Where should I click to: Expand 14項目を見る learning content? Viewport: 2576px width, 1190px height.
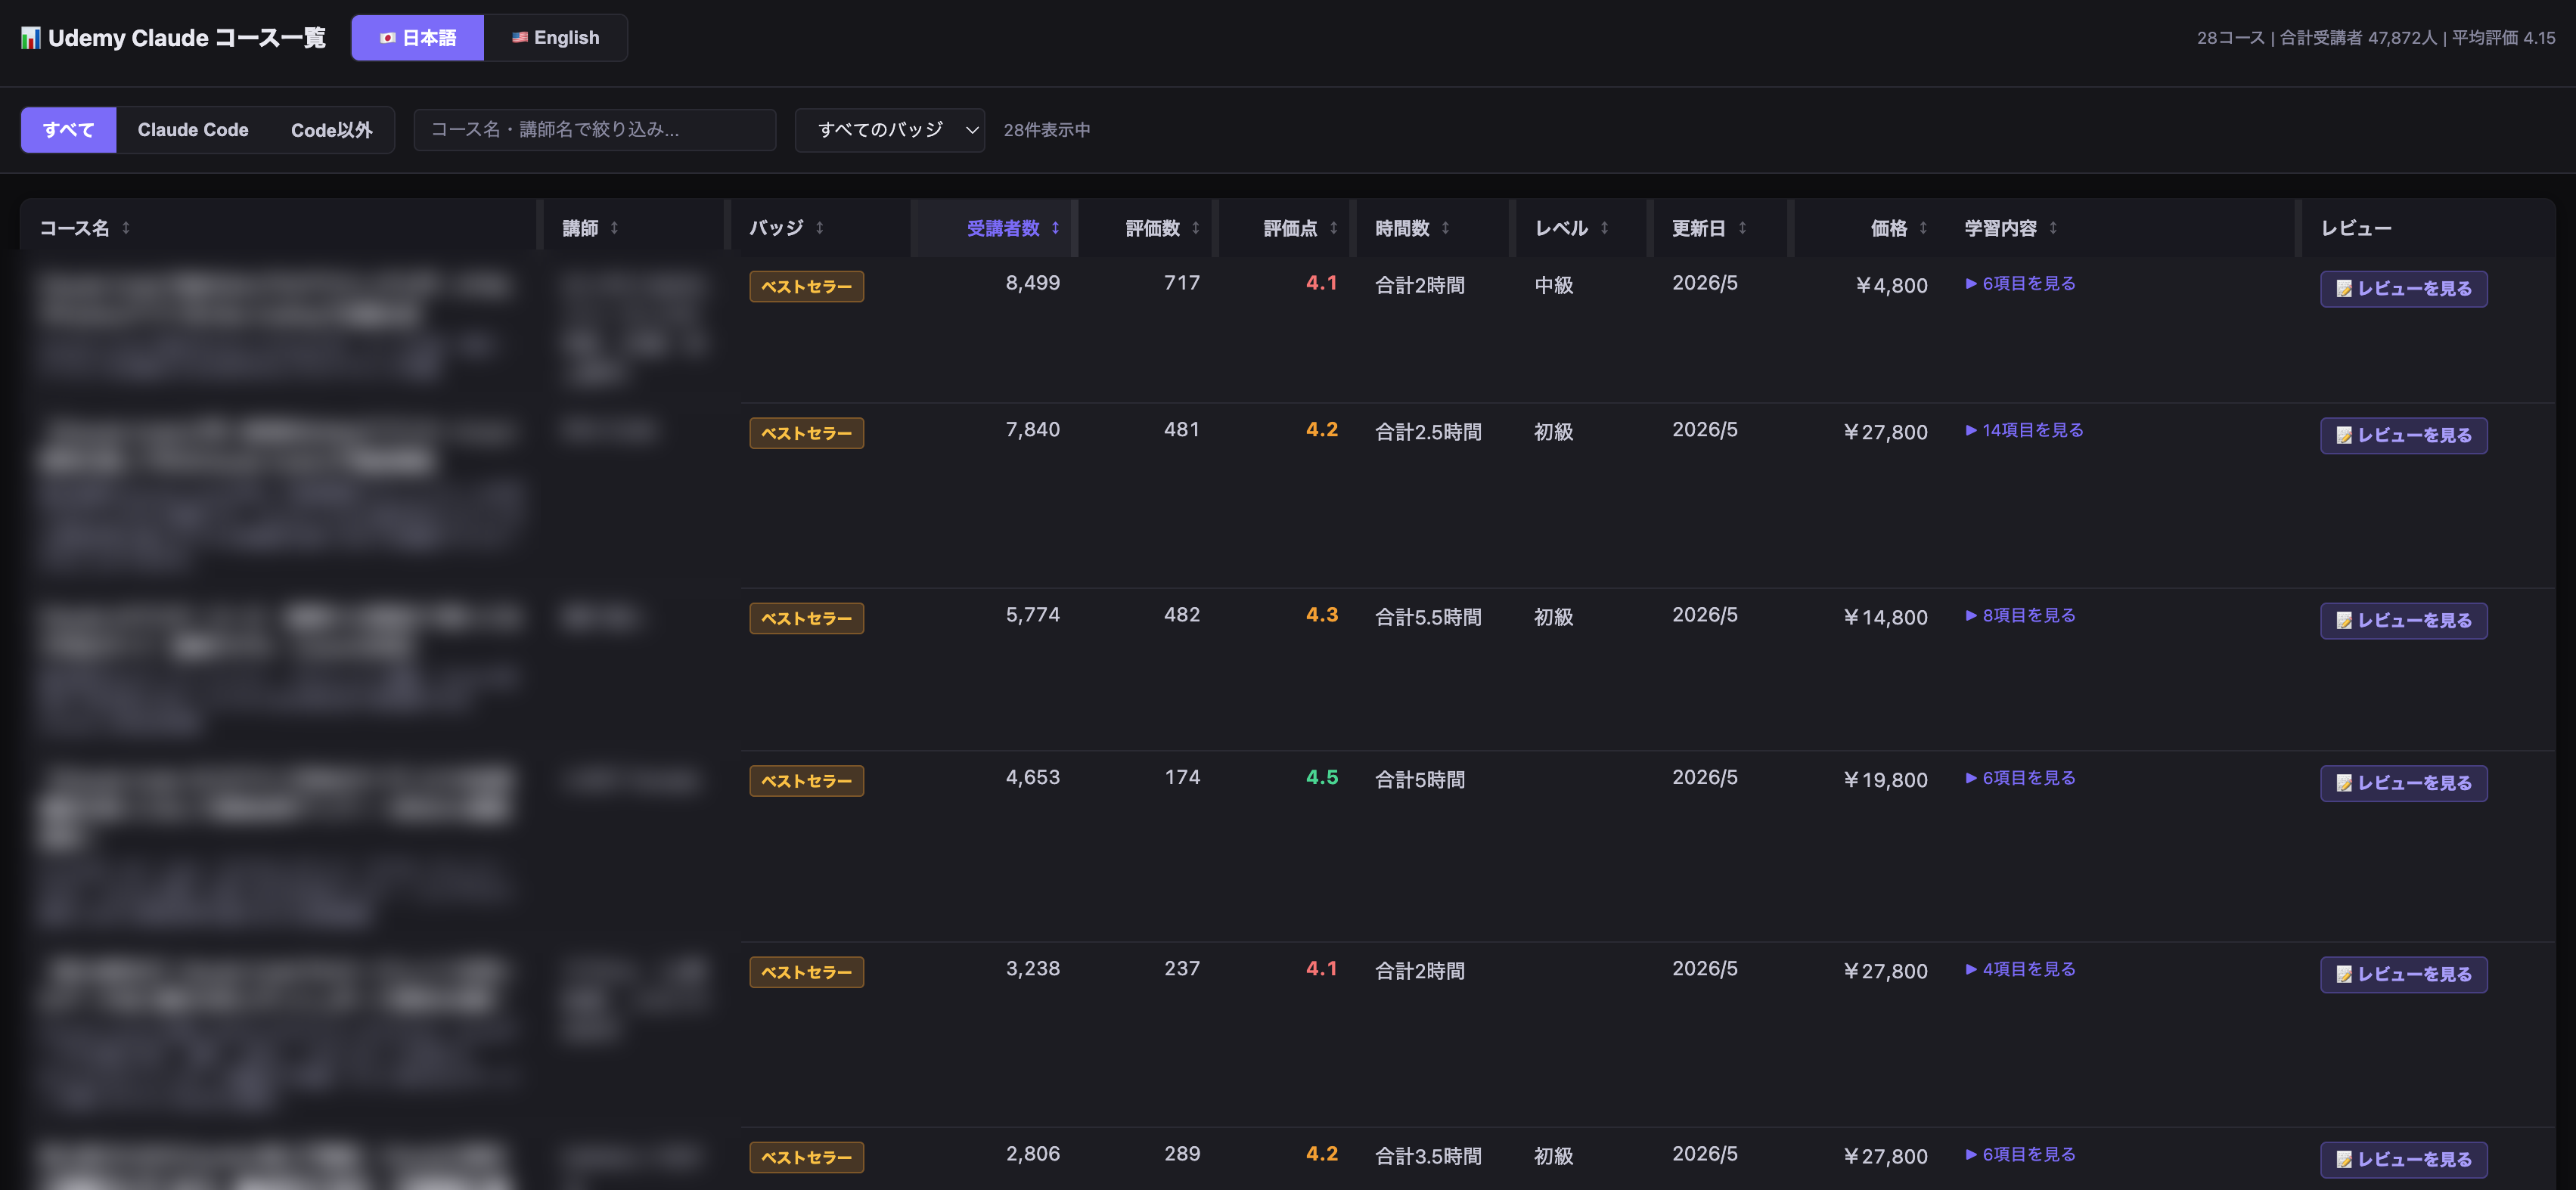click(x=2024, y=430)
